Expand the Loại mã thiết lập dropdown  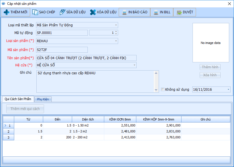tap(116, 25)
